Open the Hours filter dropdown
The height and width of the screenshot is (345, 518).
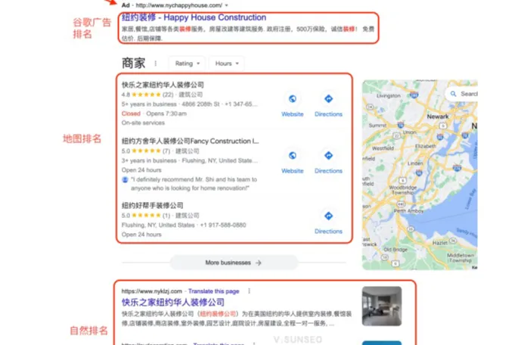pos(227,64)
